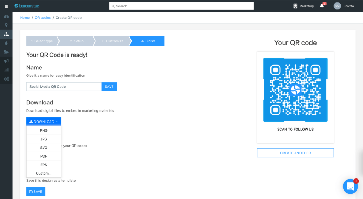Choose Custom... download option

point(44,174)
